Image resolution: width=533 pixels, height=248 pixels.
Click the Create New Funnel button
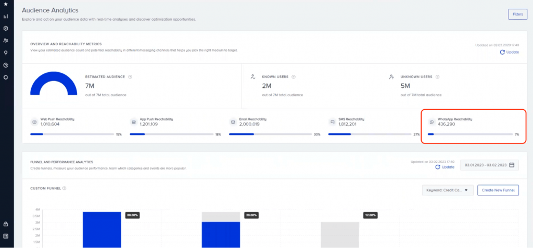pyautogui.click(x=498, y=190)
